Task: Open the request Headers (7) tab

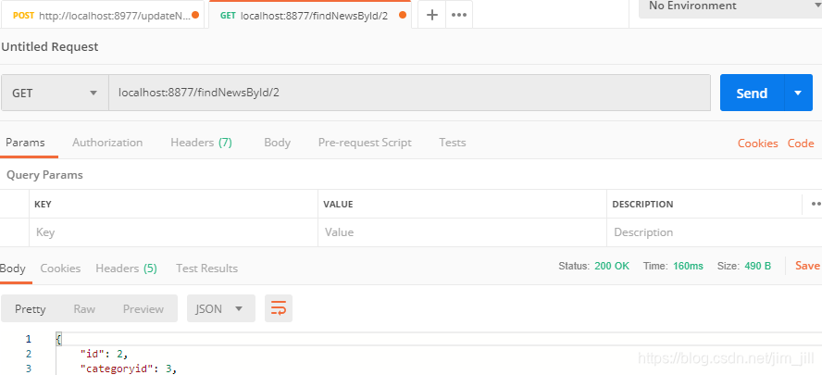Action: tap(201, 143)
